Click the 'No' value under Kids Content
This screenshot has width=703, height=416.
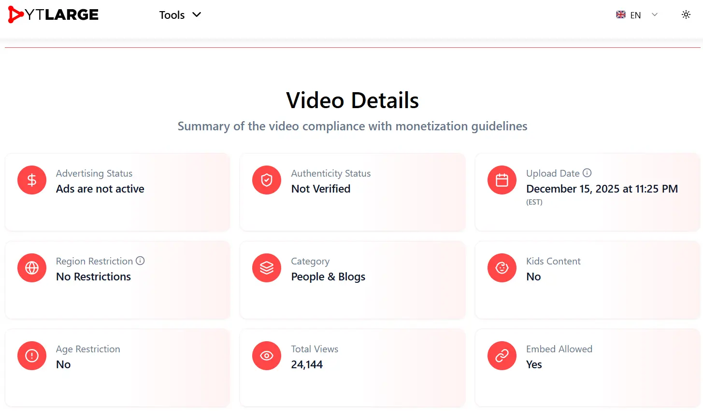click(x=533, y=277)
